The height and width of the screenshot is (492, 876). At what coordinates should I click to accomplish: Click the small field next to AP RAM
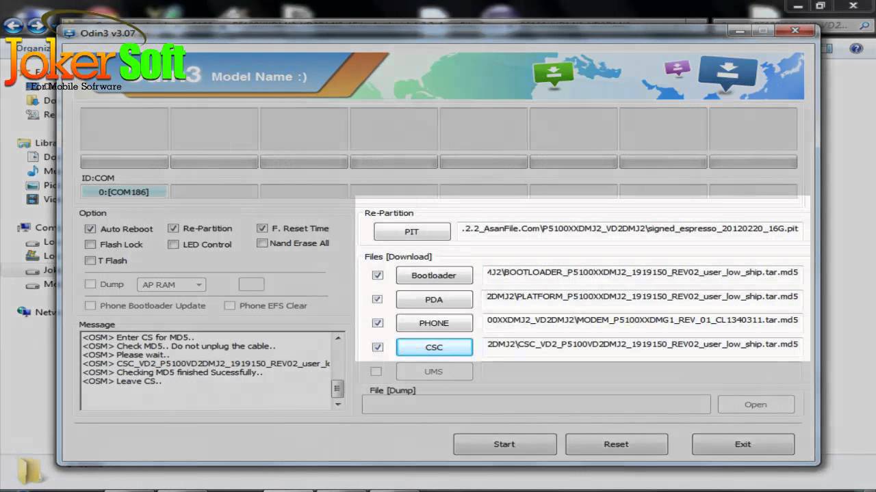[251, 284]
